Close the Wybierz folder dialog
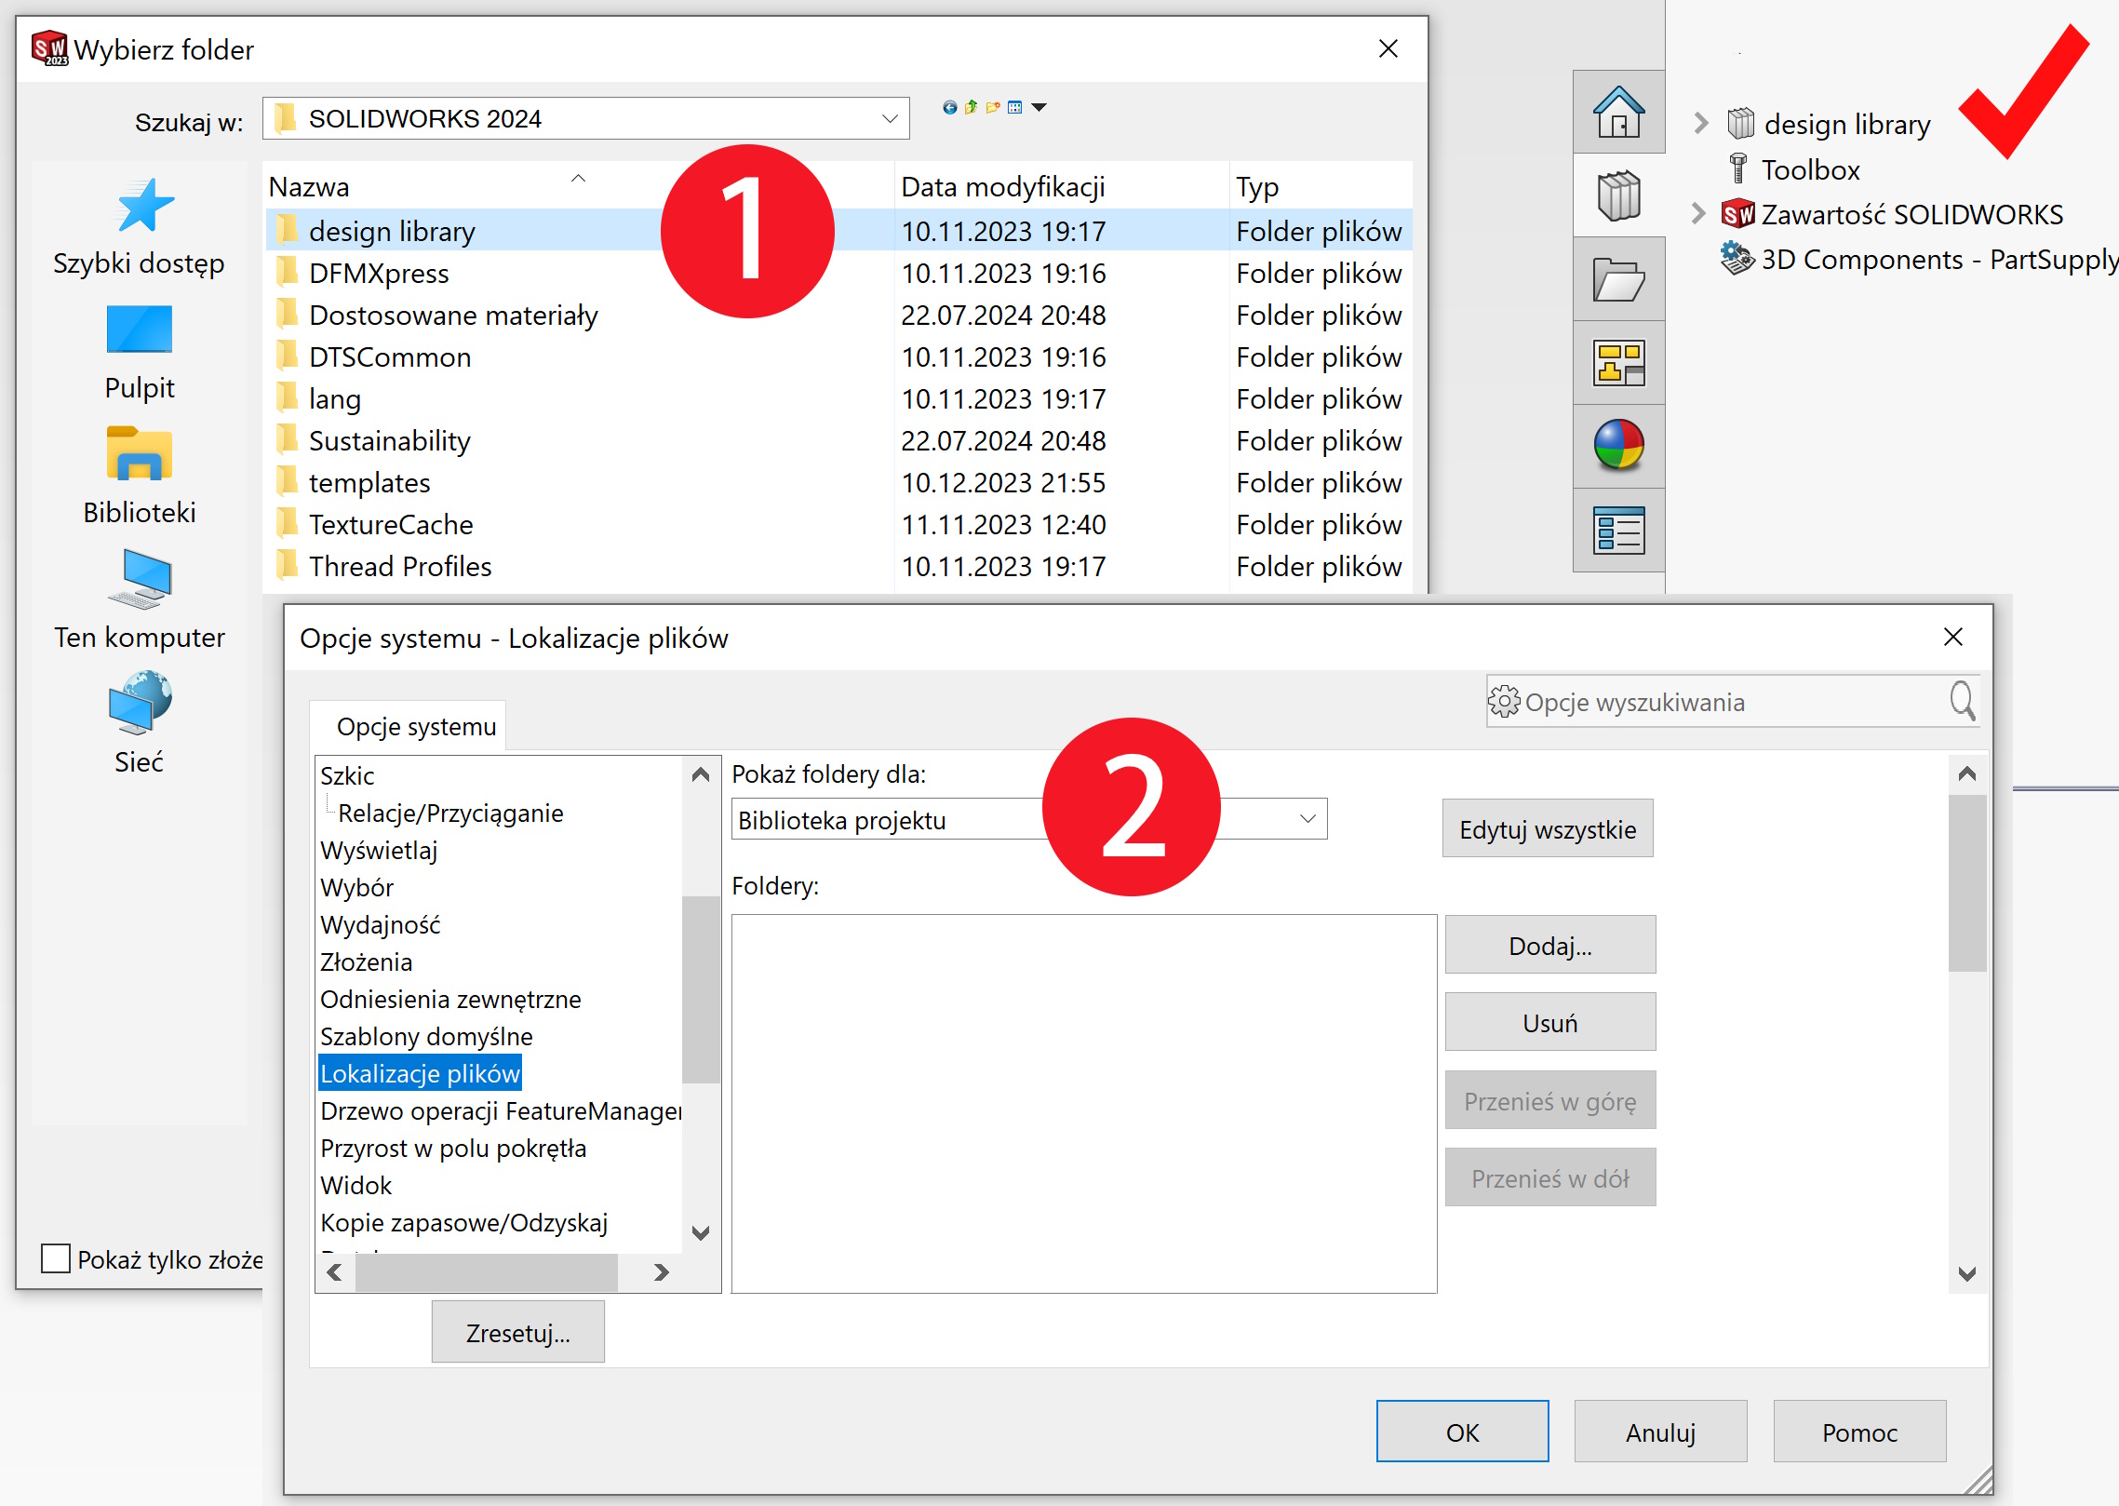This screenshot has height=1506, width=2119. click(x=1388, y=48)
